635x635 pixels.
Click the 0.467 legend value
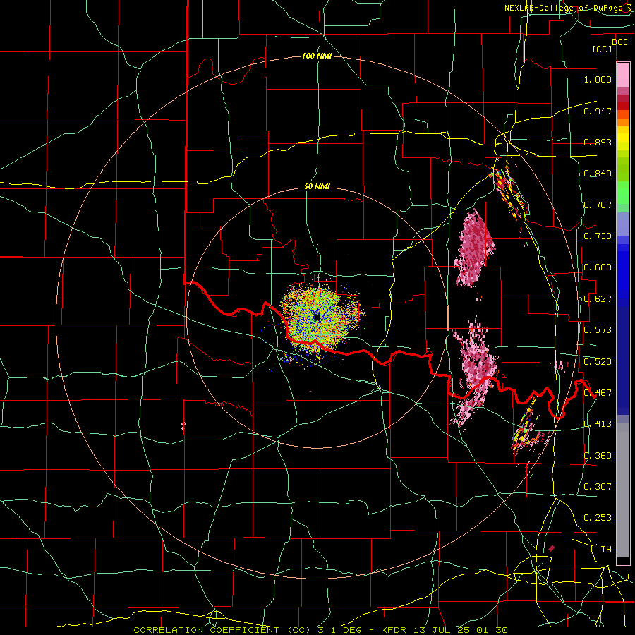[598, 393]
